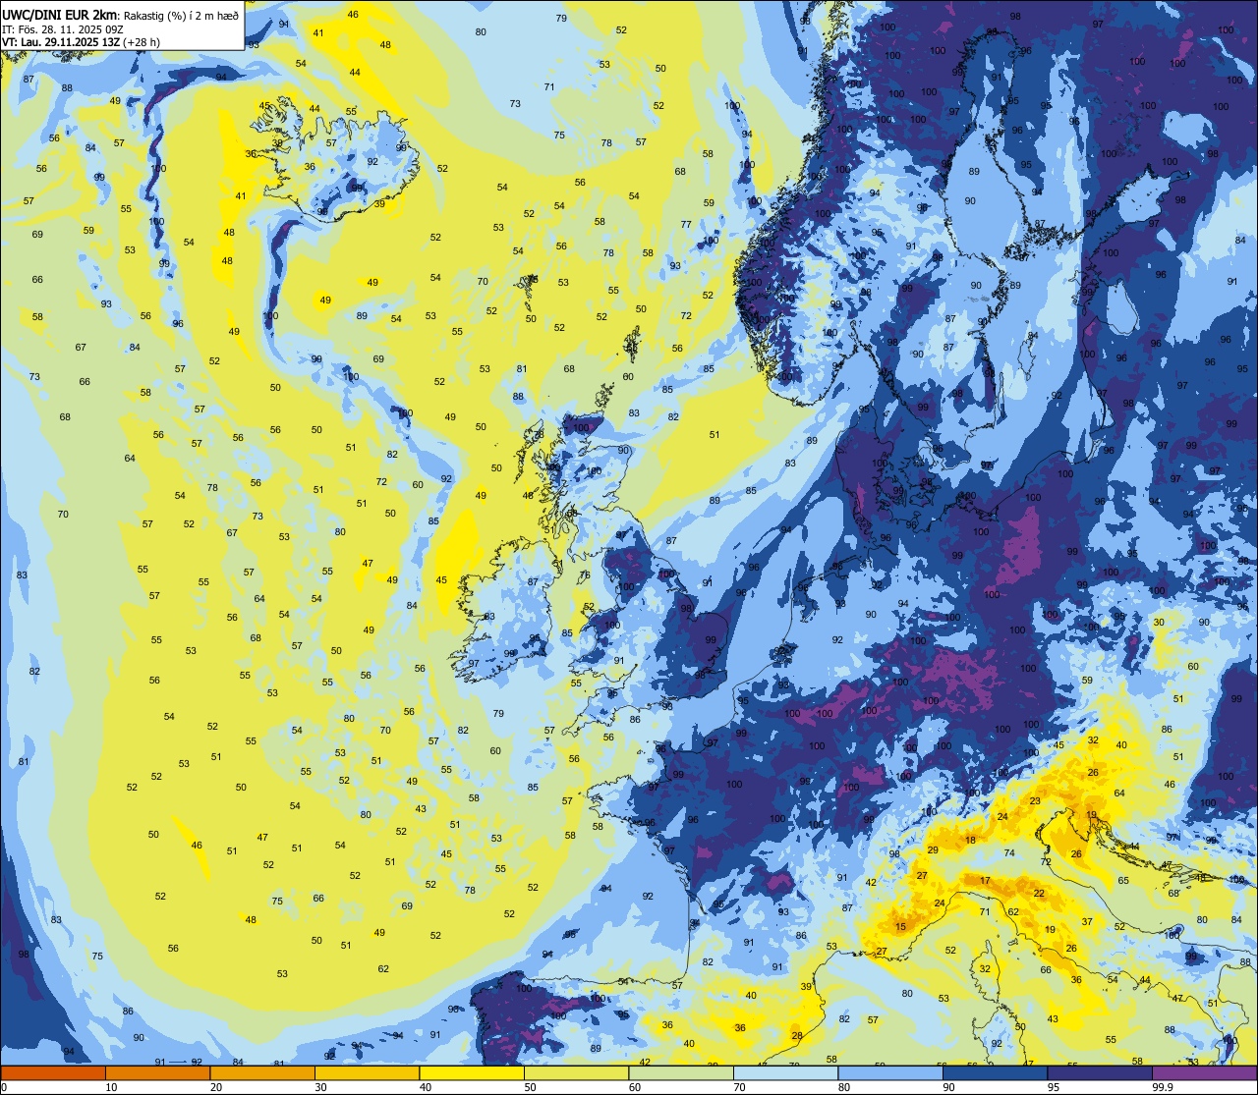This screenshot has height=1095, width=1258.
Task: Click the 90–95% dark blue legend swatch
Action: point(995,1073)
